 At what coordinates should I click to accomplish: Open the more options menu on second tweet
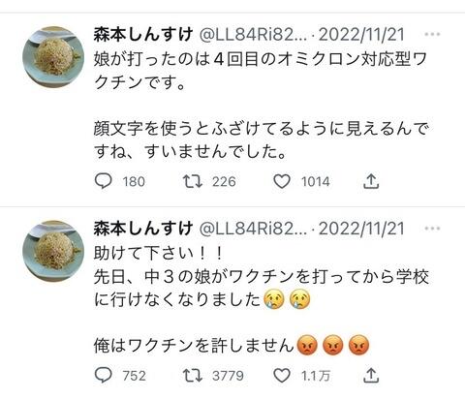coord(432,229)
